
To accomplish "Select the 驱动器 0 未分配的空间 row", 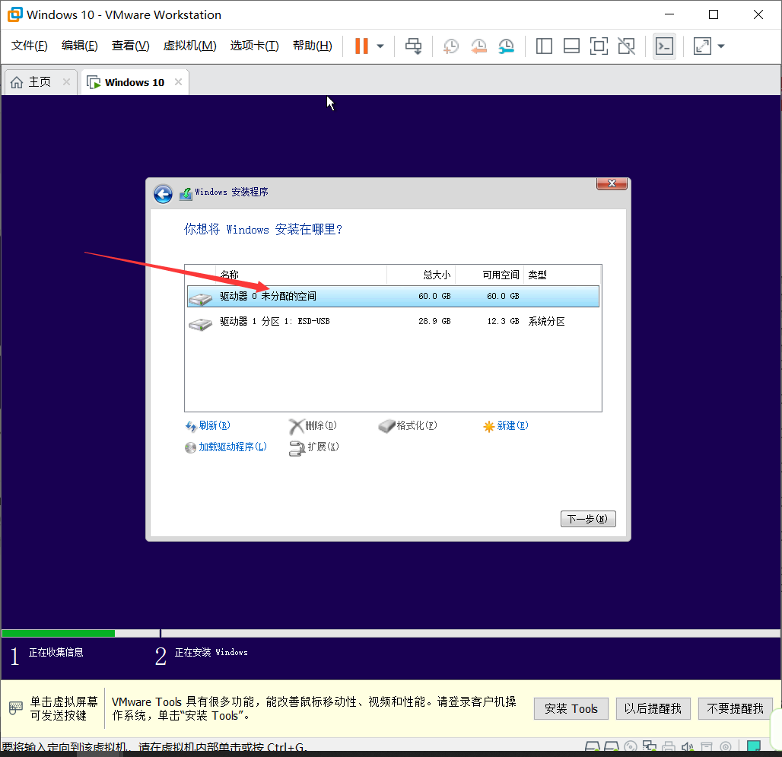I will (x=393, y=296).
